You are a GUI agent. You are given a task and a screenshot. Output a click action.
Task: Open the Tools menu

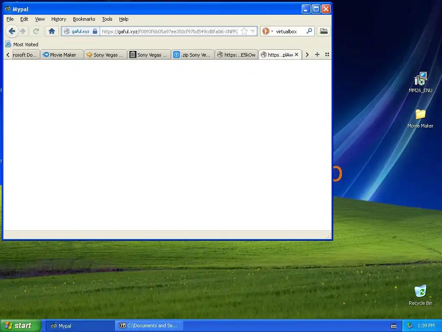(x=107, y=19)
